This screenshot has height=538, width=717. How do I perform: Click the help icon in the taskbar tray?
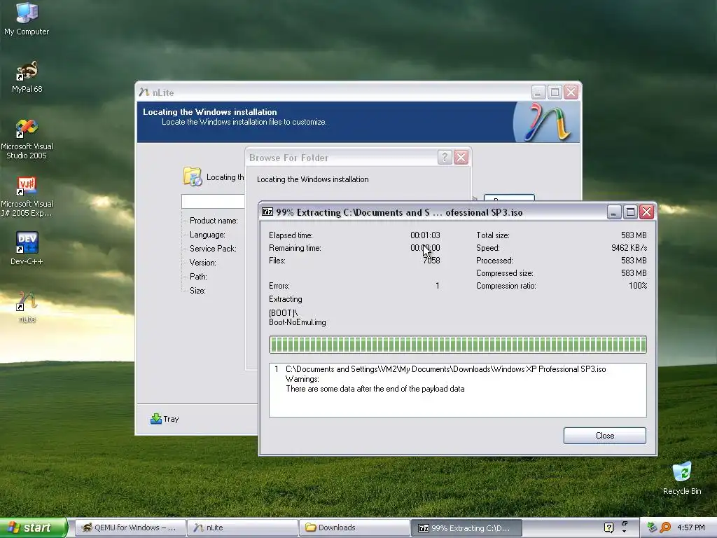tap(608, 527)
